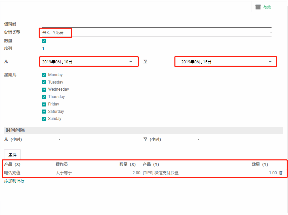The image size is (288, 215).
Task: Expand the start date 2019年06月10日 picker
Action: [x=130, y=62]
